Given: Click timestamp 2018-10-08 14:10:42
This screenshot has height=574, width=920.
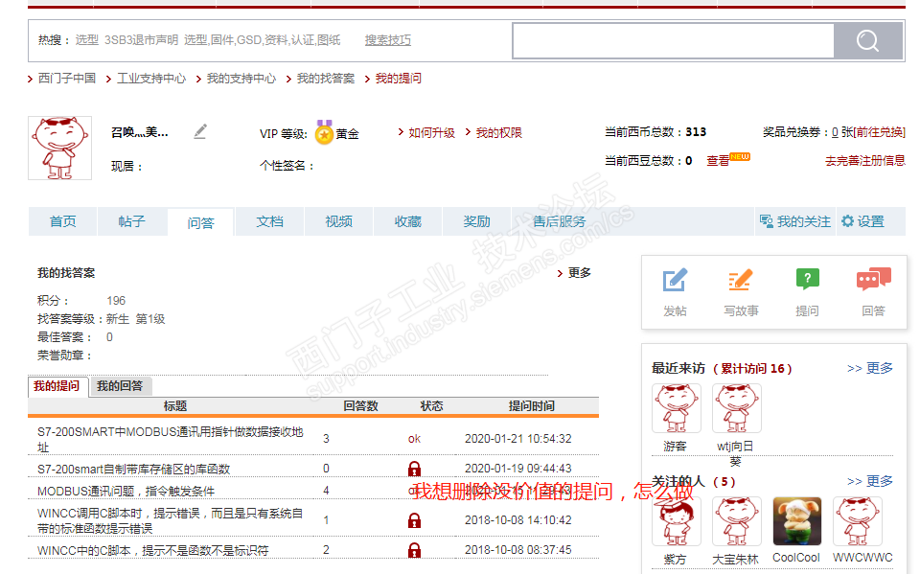Looking at the screenshot, I should point(518,520).
